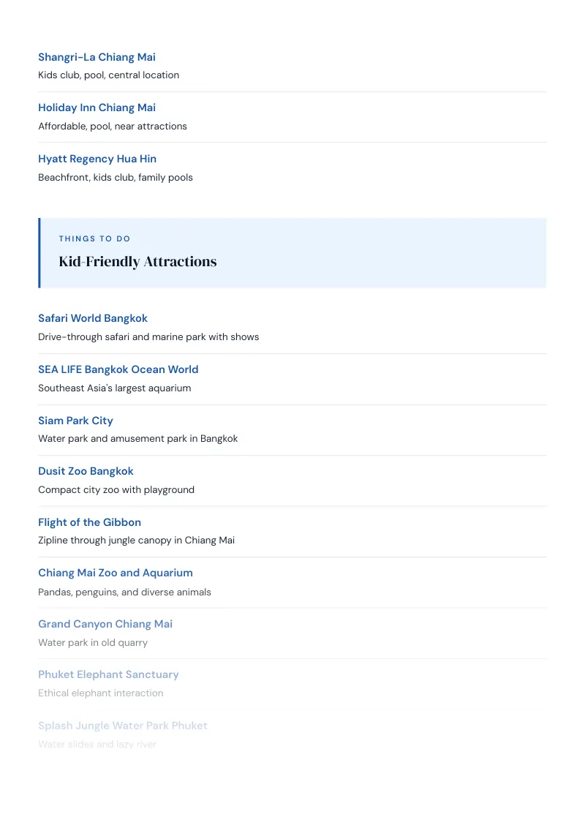Click the Kid-Friendly Attractions heading
The image size is (585, 828).
pos(137,261)
